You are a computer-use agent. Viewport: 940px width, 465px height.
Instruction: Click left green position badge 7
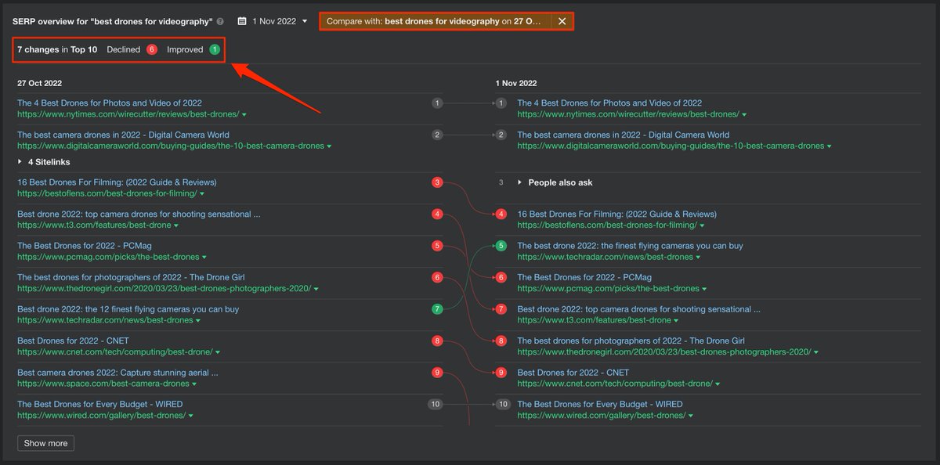(437, 309)
